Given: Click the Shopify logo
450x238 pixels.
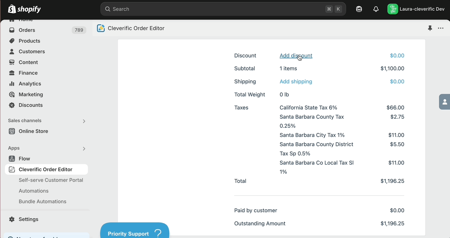Looking at the screenshot, I should tap(24, 9).
